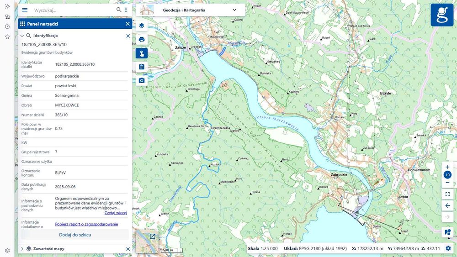Click the magnifier search icon

point(119,10)
